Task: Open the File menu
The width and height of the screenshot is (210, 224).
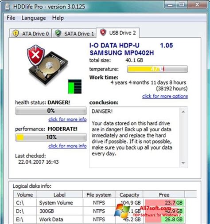Action: click(x=11, y=18)
